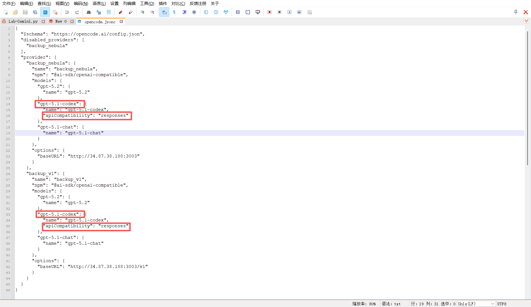
Task: Toggle word wrap in the toolbar
Action: click(164, 12)
